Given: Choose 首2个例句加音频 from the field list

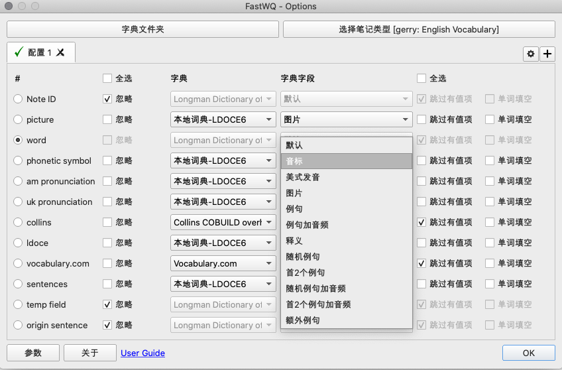Looking at the screenshot, I should pos(347,304).
